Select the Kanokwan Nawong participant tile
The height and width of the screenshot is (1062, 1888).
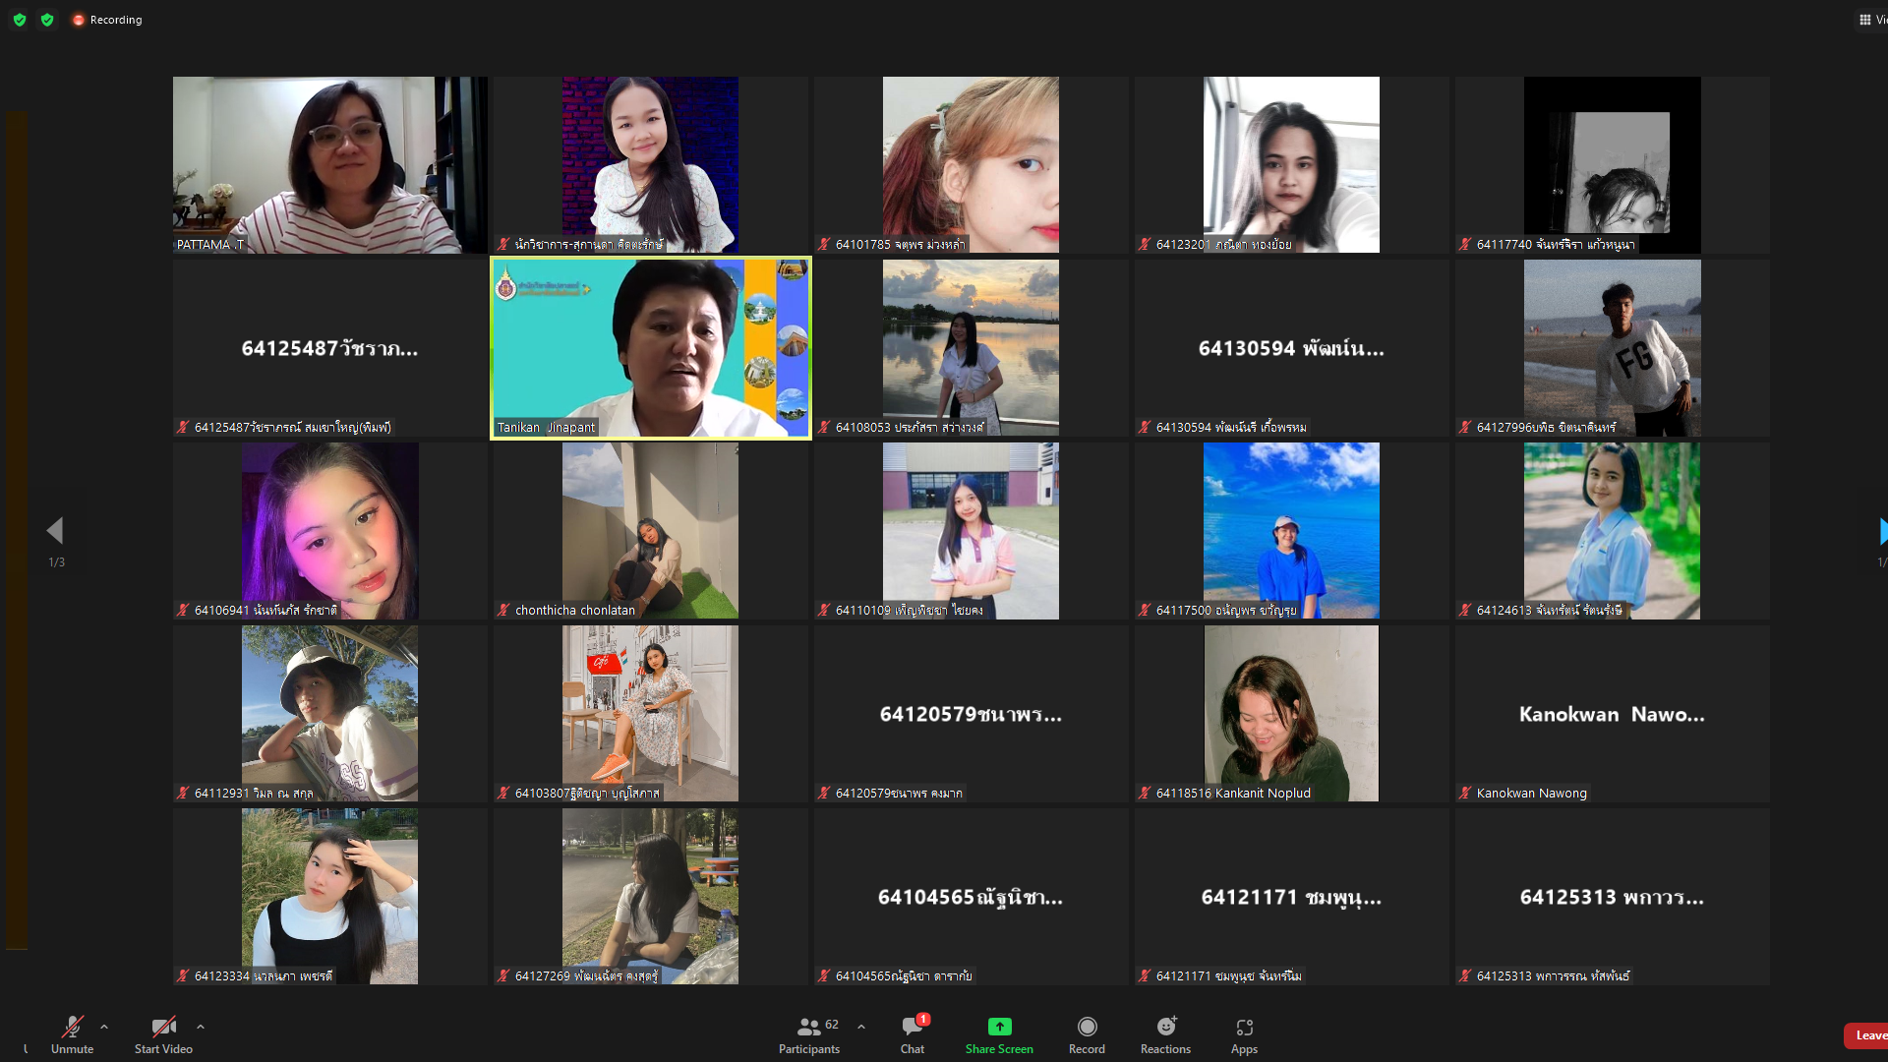pyautogui.click(x=1612, y=714)
